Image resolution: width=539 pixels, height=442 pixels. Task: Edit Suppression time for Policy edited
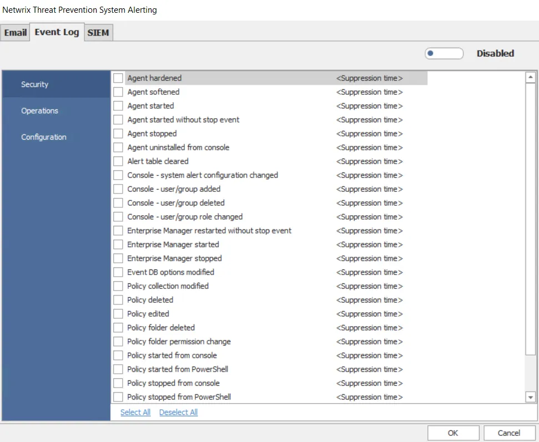point(370,313)
